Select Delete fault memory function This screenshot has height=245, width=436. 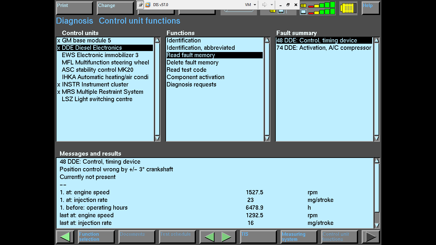[192, 63]
